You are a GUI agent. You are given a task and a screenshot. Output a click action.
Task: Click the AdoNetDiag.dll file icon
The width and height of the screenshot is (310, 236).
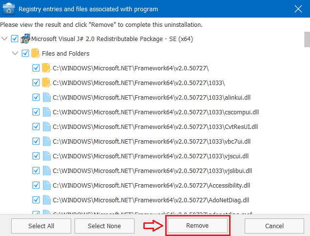coord(47,200)
